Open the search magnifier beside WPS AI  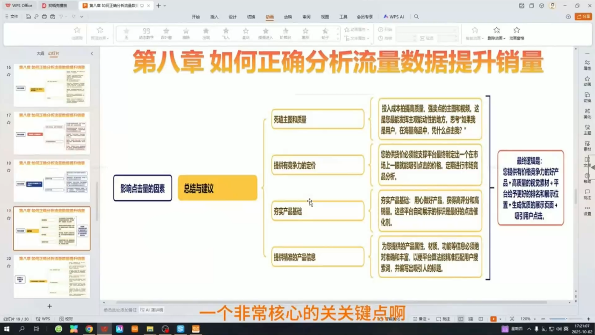click(416, 17)
